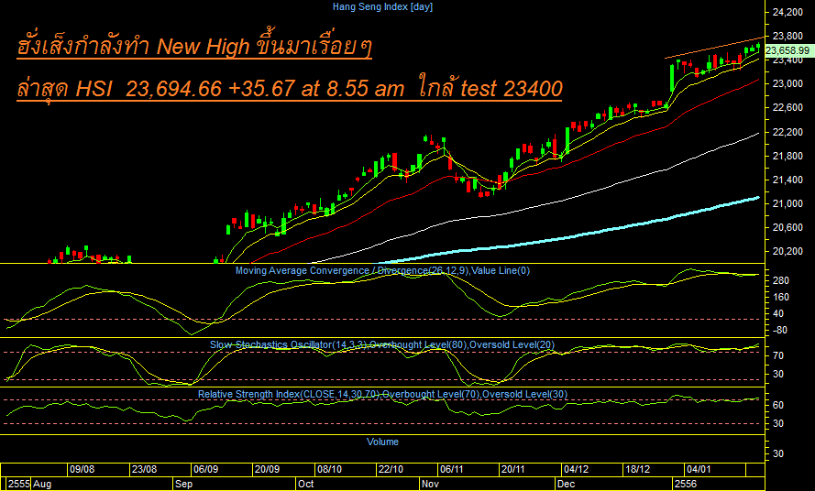Click the Aug month label
Viewport: 815px width, 491px height.
point(42,485)
